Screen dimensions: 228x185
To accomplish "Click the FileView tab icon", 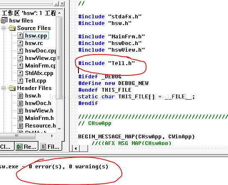I will [x=43, y=147].
